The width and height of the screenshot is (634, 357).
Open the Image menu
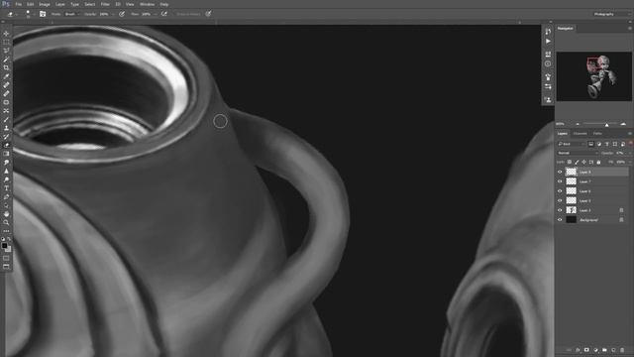45,4
